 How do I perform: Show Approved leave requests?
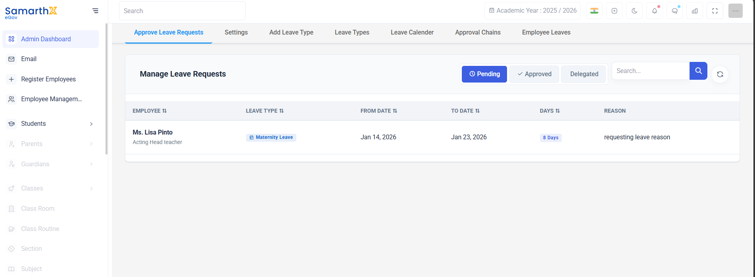[534, 74]
